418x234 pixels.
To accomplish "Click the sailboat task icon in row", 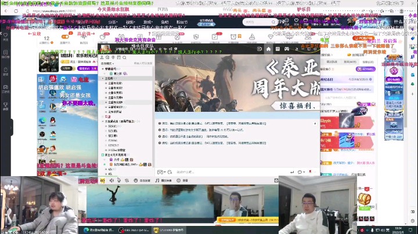I will click(252, 36).
